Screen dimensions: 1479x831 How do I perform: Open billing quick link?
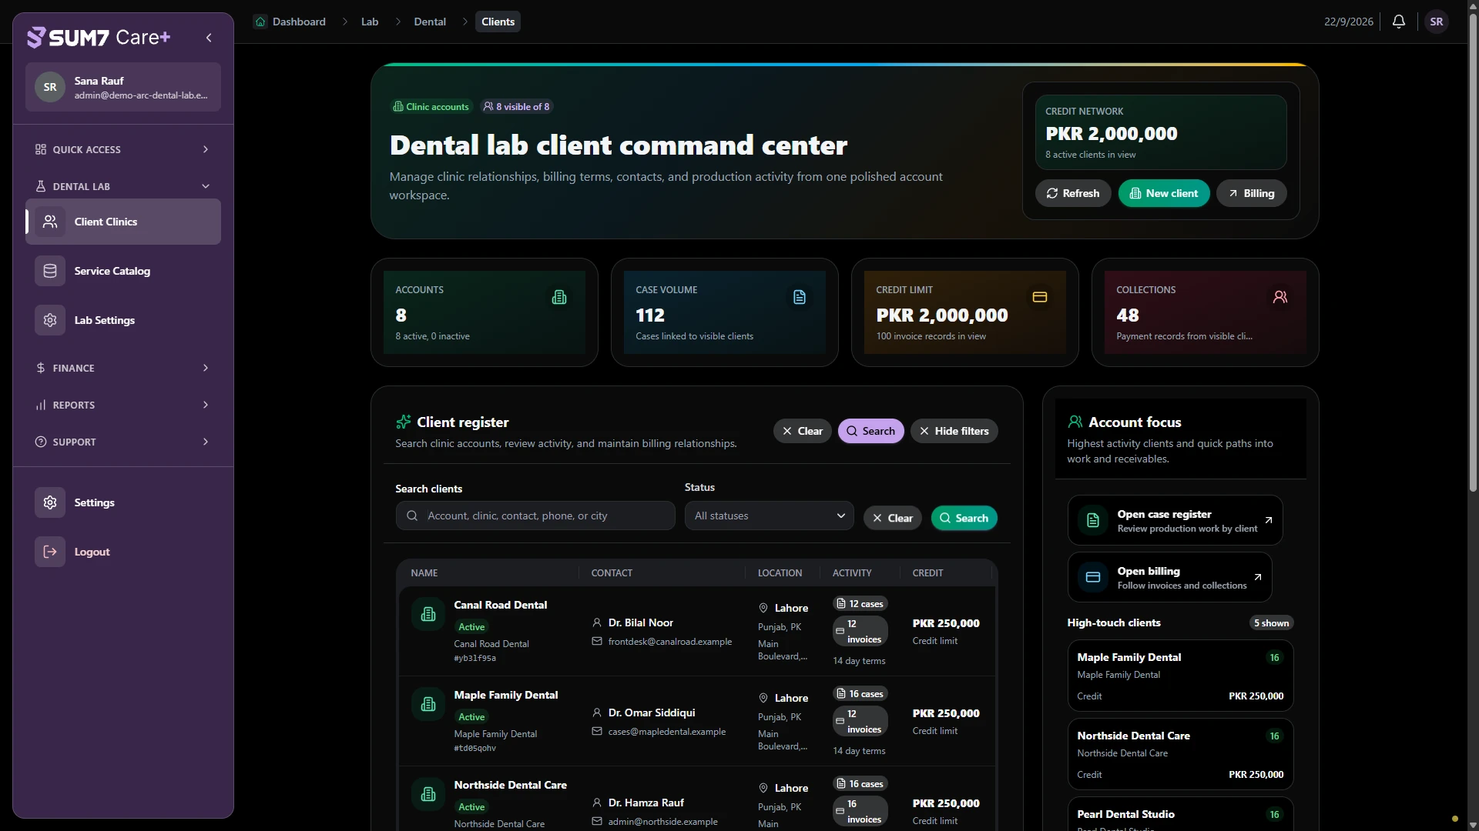1169,577
